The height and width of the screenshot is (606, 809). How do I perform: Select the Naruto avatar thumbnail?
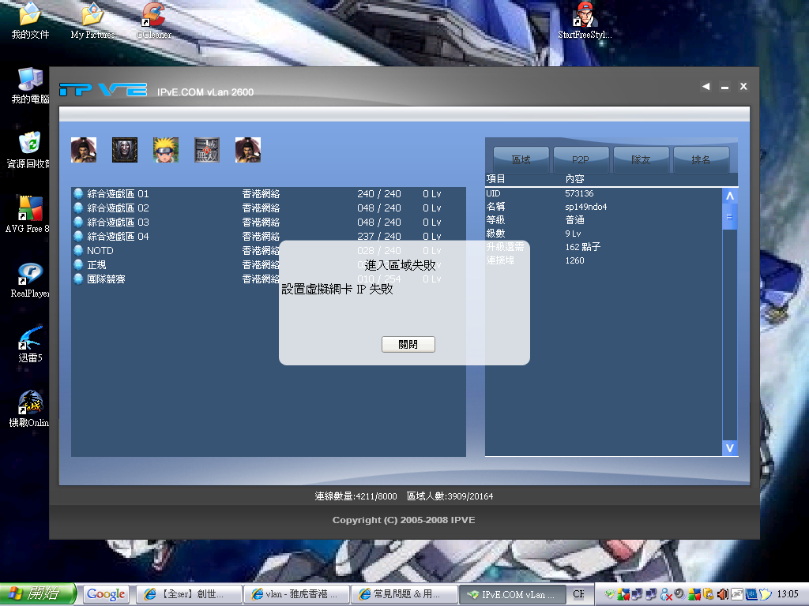tap(165, 149)
